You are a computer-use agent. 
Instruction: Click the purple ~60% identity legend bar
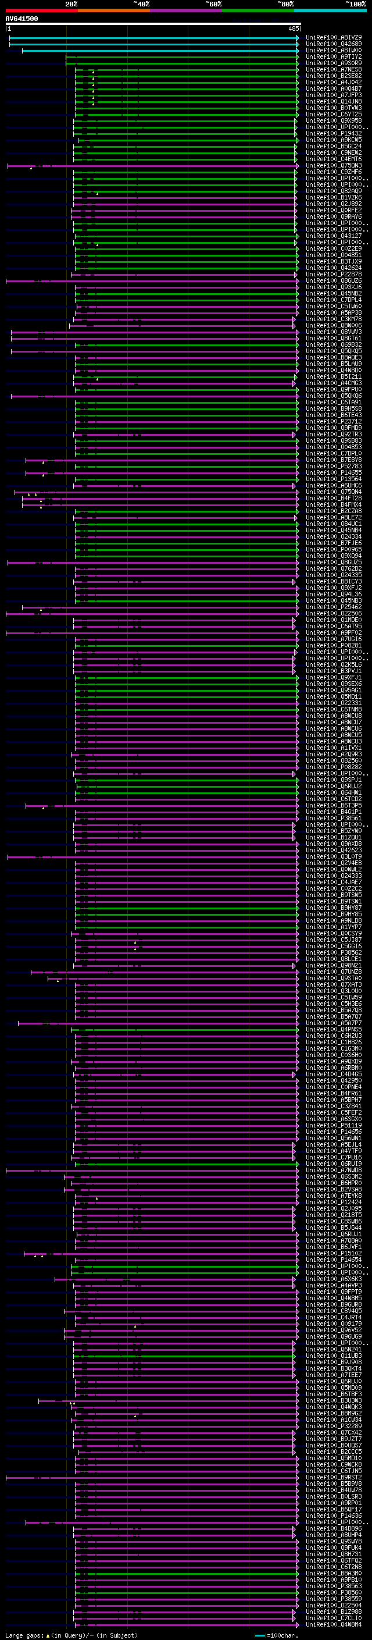tap(187, 10)
